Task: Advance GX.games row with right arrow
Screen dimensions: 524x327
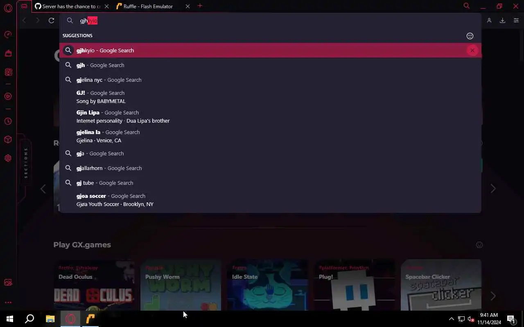Action: 493,296
